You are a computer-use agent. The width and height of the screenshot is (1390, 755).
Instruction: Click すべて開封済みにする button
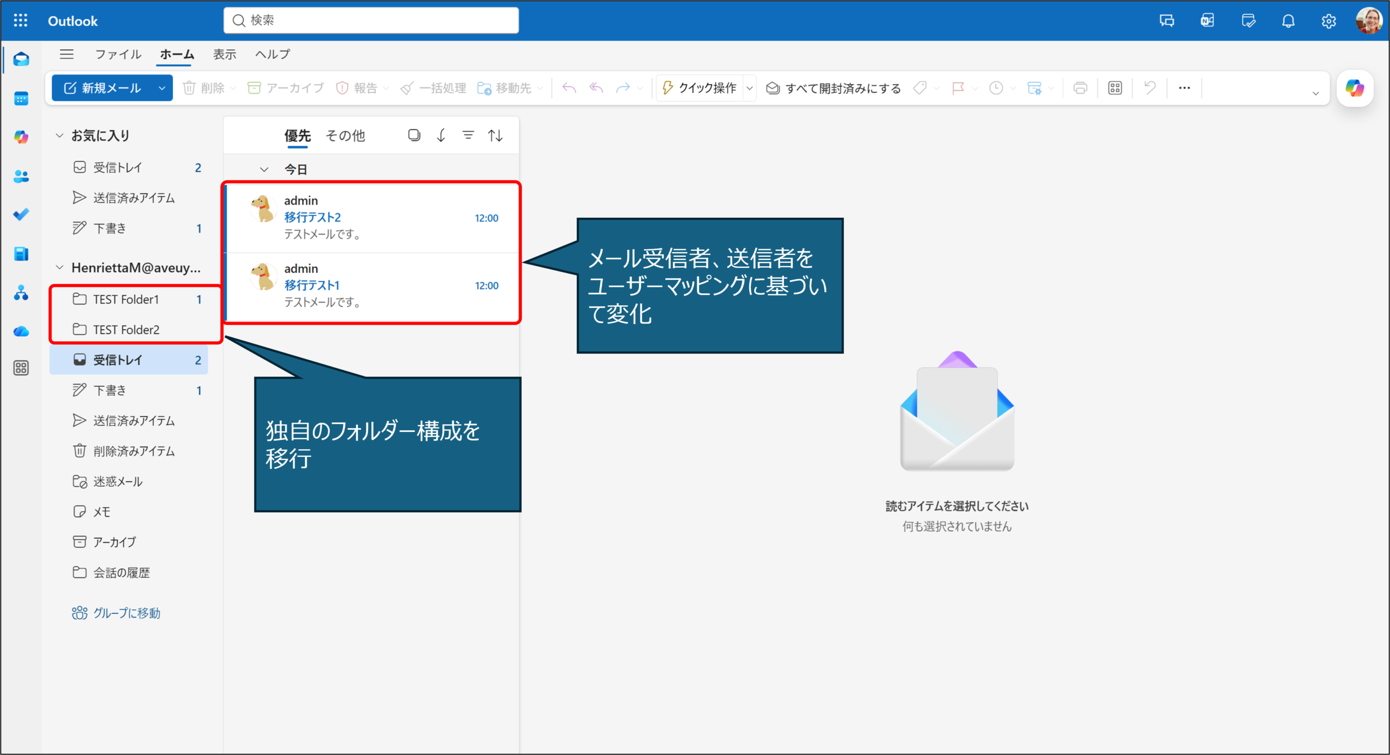[x=833, y=88]
